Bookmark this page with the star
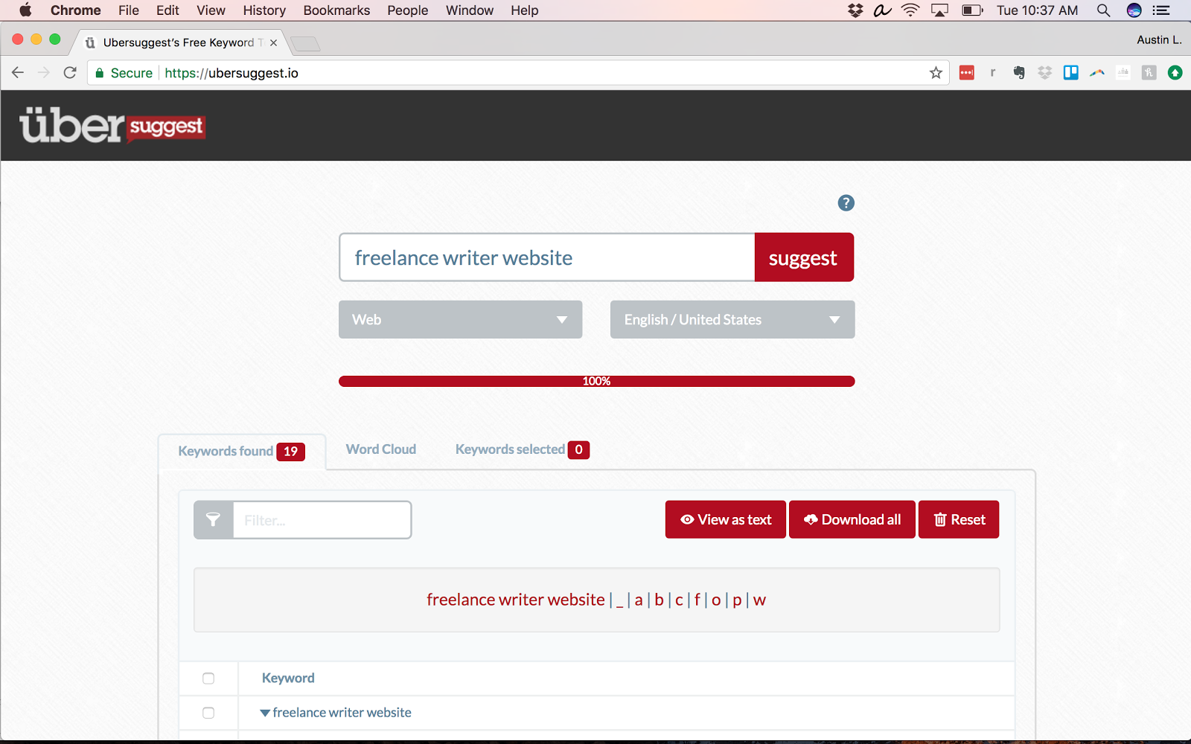The width and height of the screenshot is (1191, 744). (x=936, y=73)
